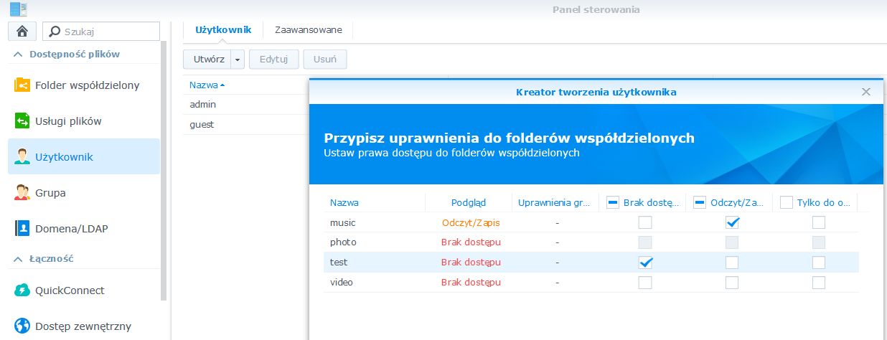Open the QuickConnect cloud icon
Screen dimensions: 887x340
pos(22,291)
